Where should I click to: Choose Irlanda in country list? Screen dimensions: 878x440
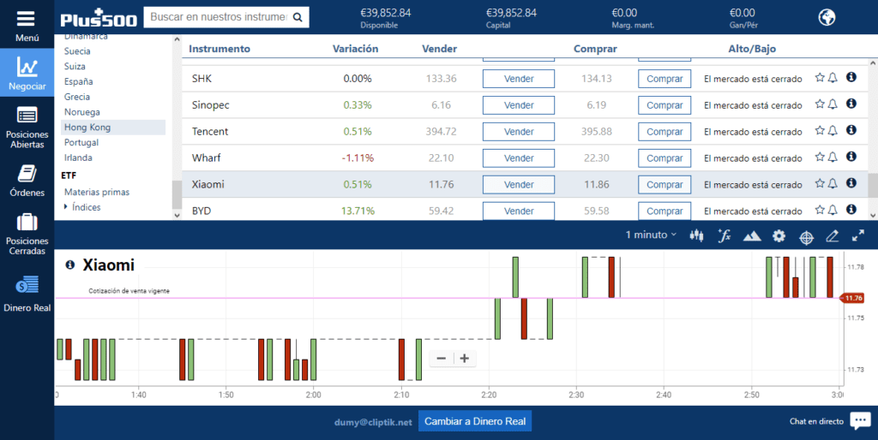click(x=78, y=158)
